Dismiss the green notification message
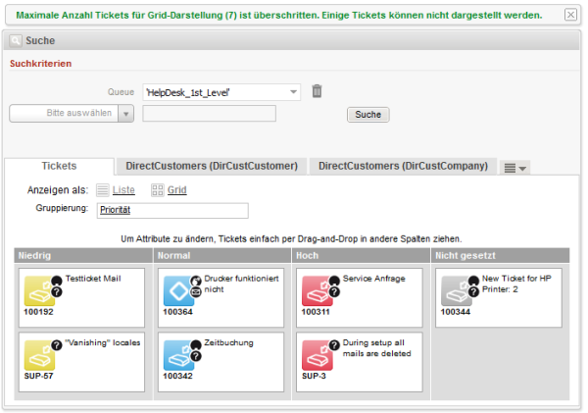This screenshot has width=588, height=413. tap(571, 15)
